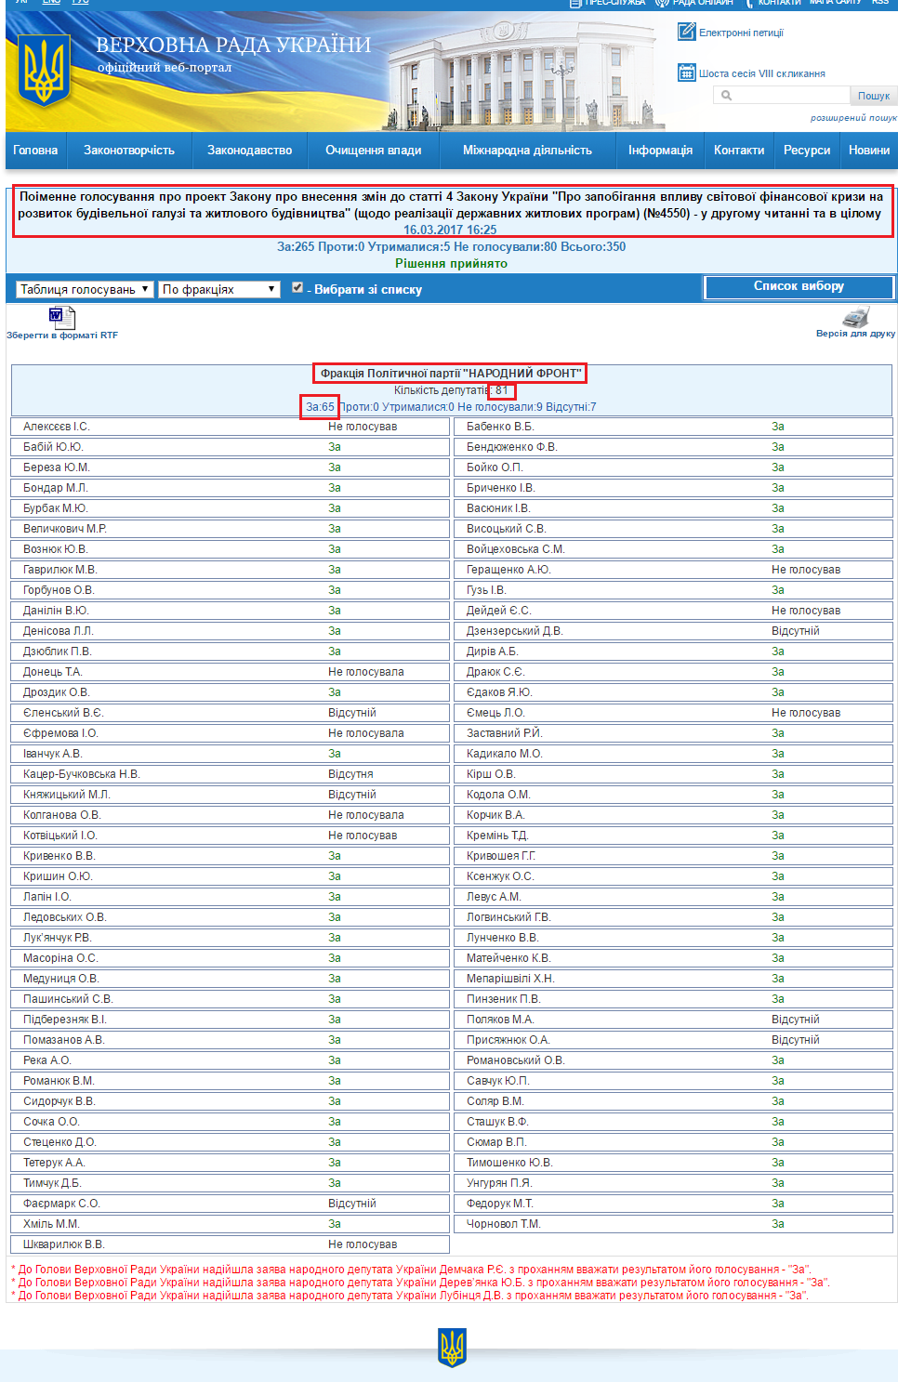Click the footnote about deputy Дерев'янко Ю.Б.
898x1382 pixels.
tap(420, 1283)
